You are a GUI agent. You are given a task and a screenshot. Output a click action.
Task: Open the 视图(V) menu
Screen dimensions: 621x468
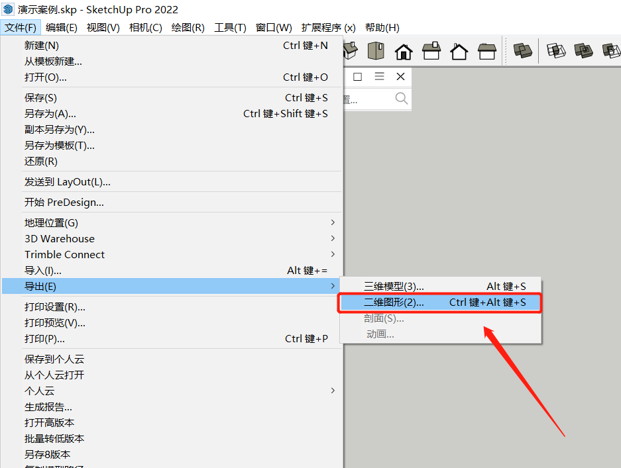103,28
